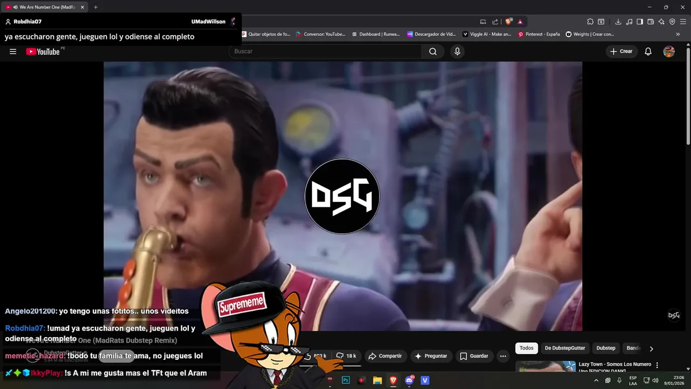Select the Todos filter chip

pos(526,348)
